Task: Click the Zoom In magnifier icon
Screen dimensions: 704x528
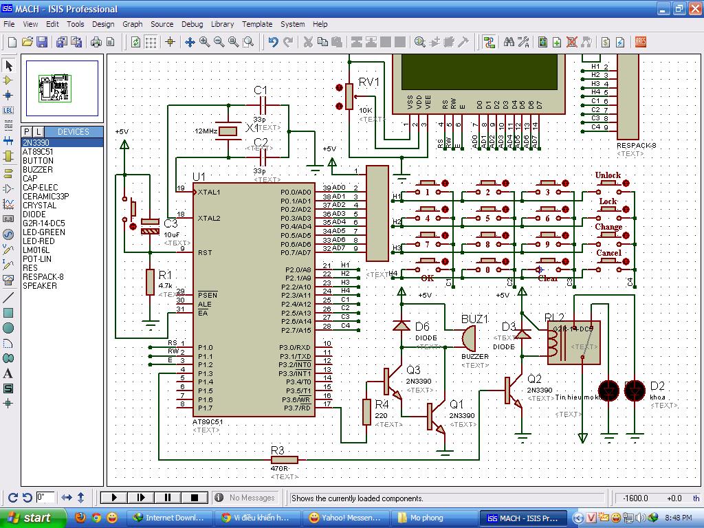Action: point(205,42)
